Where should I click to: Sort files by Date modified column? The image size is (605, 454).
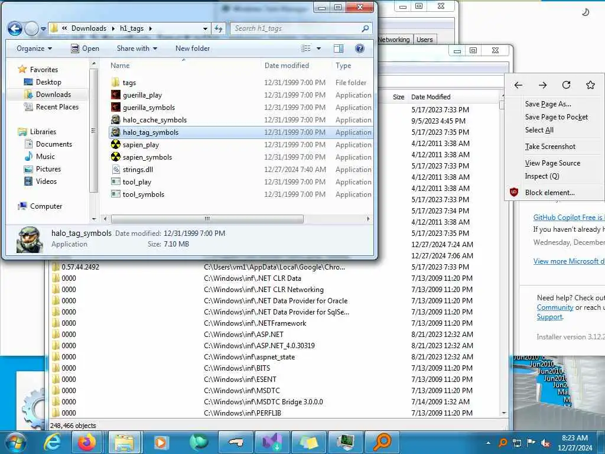click(287, 66)
